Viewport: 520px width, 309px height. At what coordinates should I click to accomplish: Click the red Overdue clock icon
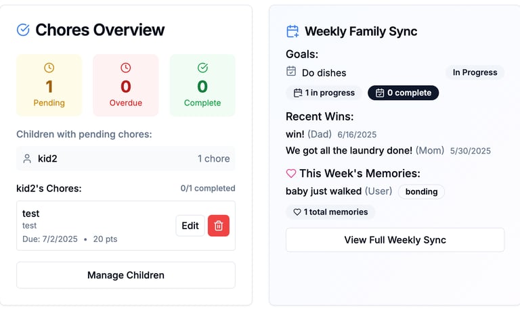(125, 68)
